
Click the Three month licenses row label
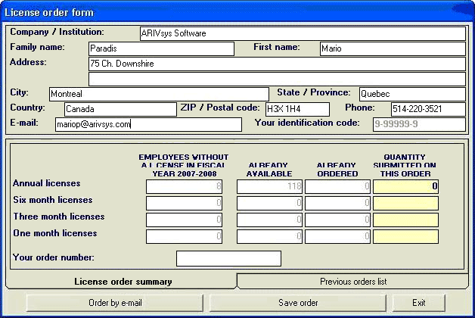59,217
